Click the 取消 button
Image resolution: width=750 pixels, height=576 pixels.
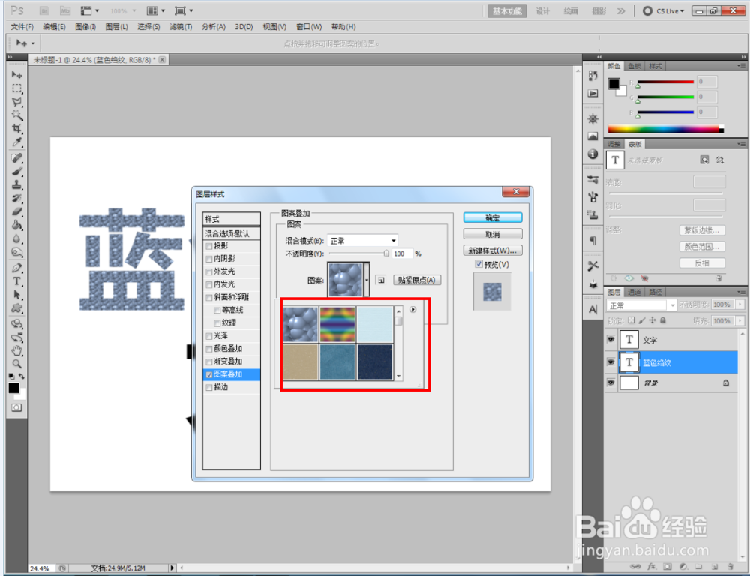(x=492, y=235)
